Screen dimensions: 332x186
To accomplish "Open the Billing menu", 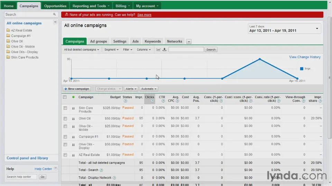I will [x=122, y=6].
